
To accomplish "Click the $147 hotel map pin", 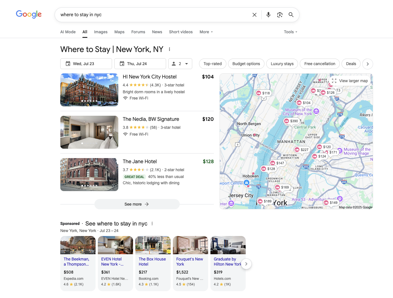I will pos(278,163).
